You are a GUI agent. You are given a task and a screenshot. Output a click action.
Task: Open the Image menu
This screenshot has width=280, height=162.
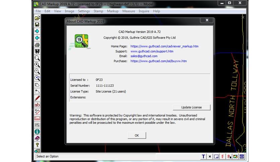[69, 11]
